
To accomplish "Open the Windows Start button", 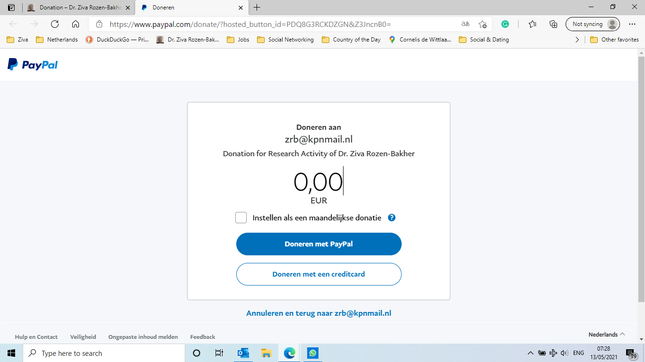I will pyautogui.click(x=11, y=353).
